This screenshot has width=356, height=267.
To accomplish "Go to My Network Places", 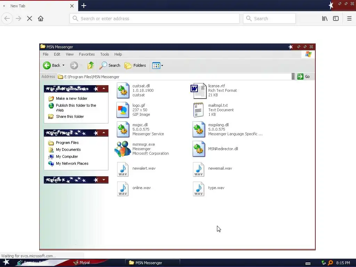I will [x=72, y=163].
